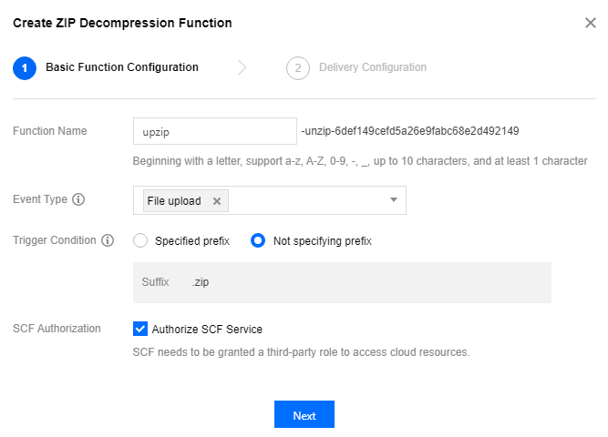
Task: Uncheck Authorize SCF Service checkbox
Action: click(x=140, y=329)
